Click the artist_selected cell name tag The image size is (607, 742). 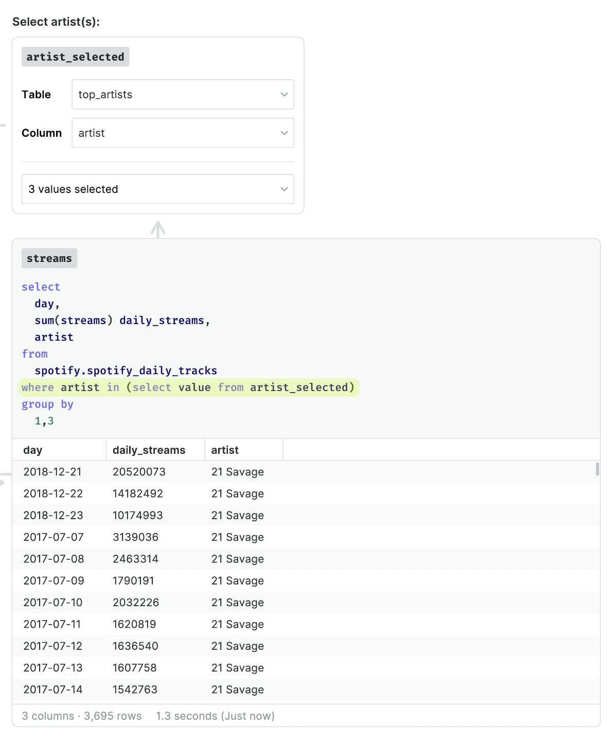[x=75, y=57]
